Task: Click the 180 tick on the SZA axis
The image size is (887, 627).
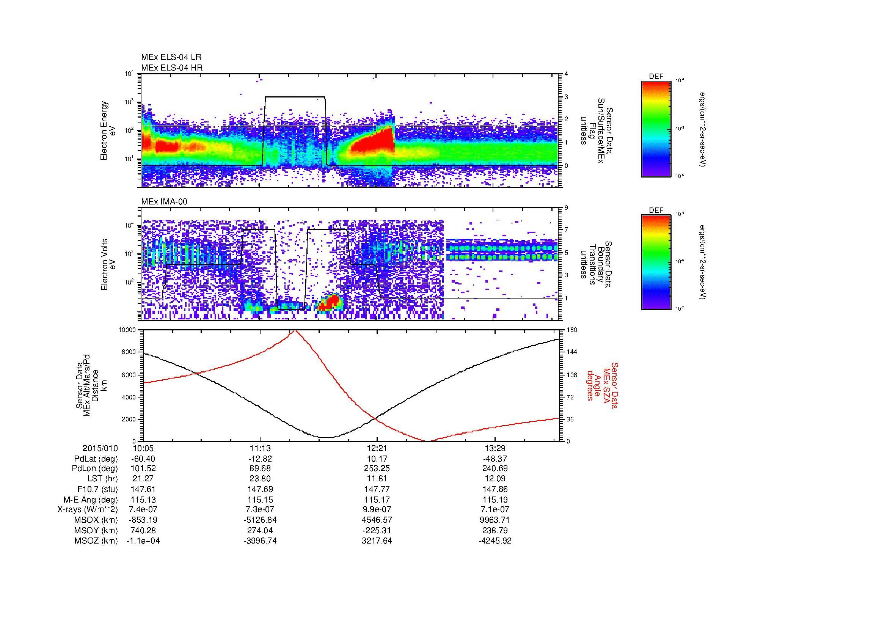Action: [x=572, y=330]
